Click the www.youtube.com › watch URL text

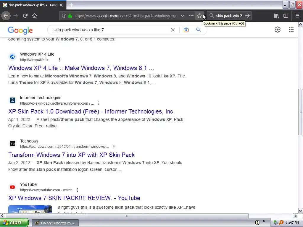click(46, 190)
